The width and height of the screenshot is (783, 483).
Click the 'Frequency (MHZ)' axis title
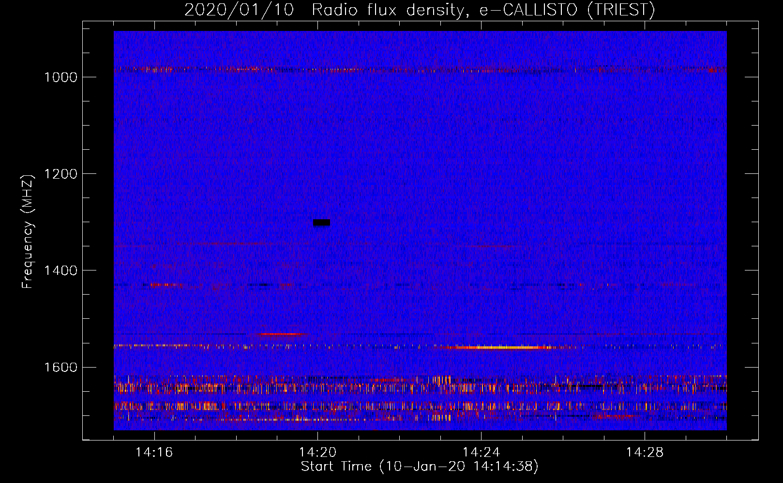28,232
